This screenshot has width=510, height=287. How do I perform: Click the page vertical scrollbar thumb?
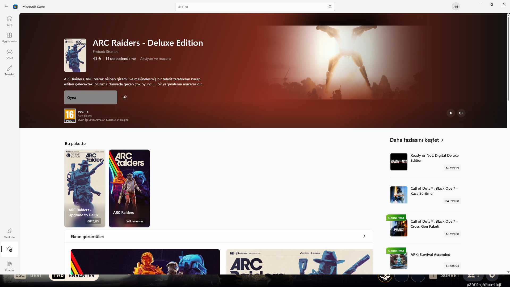pyautogui.click(x=508, y=59)
